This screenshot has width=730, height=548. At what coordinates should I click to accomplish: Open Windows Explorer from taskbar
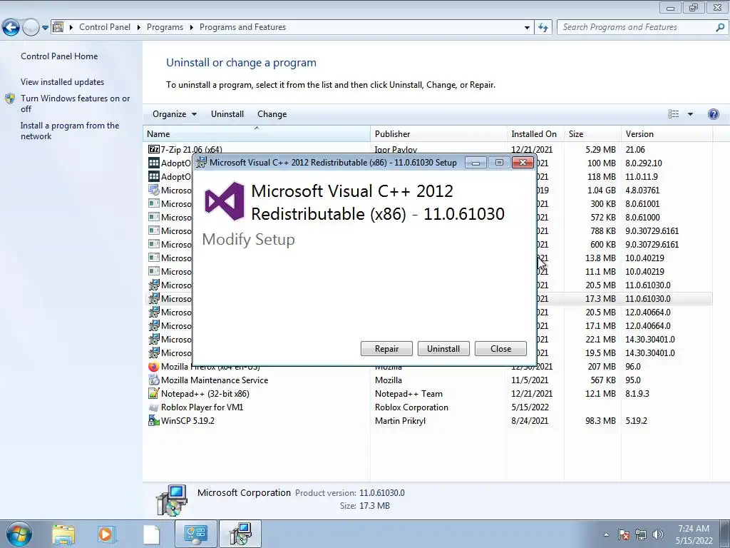tap(63, 534)
